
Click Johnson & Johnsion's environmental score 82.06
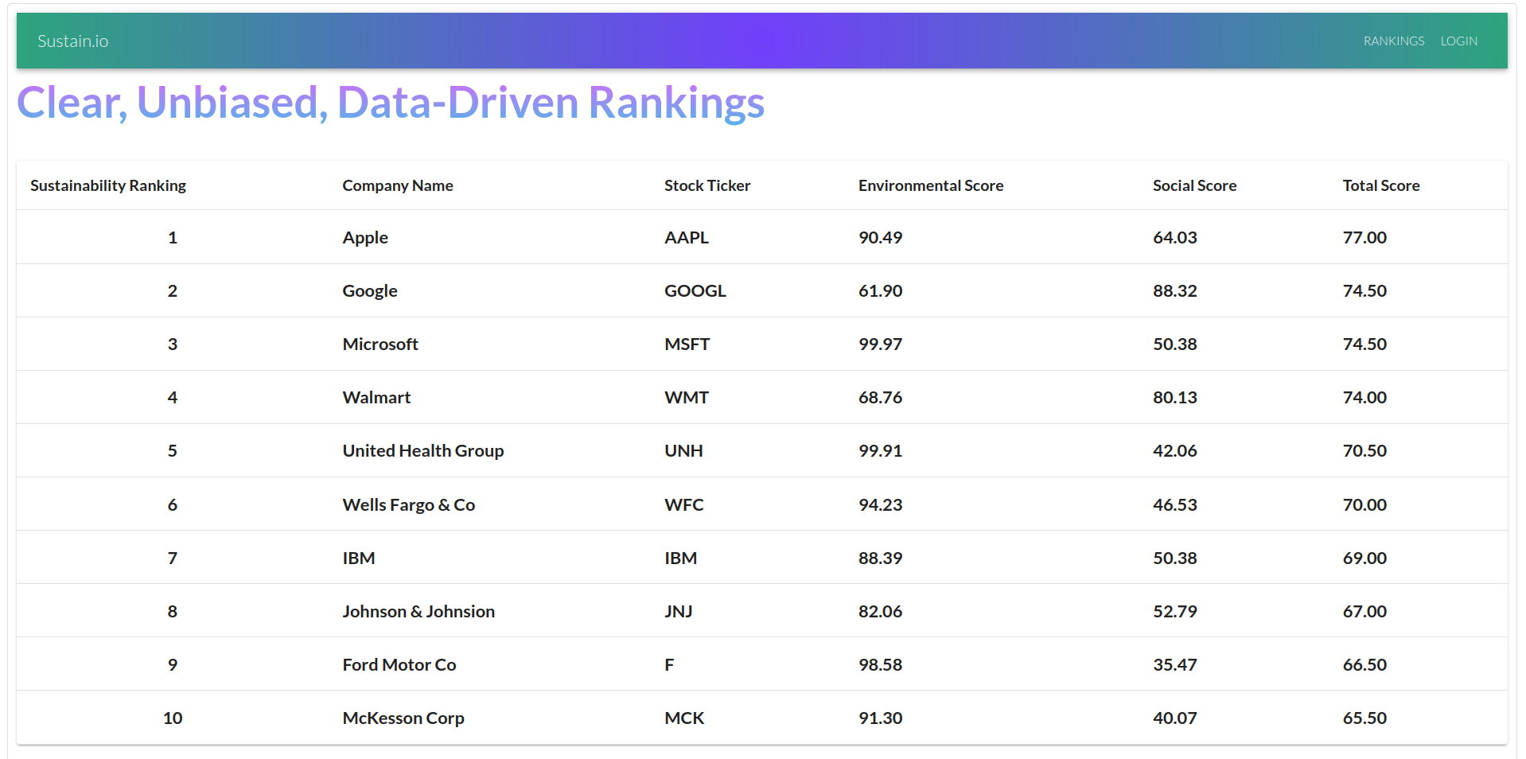(880, 612)
